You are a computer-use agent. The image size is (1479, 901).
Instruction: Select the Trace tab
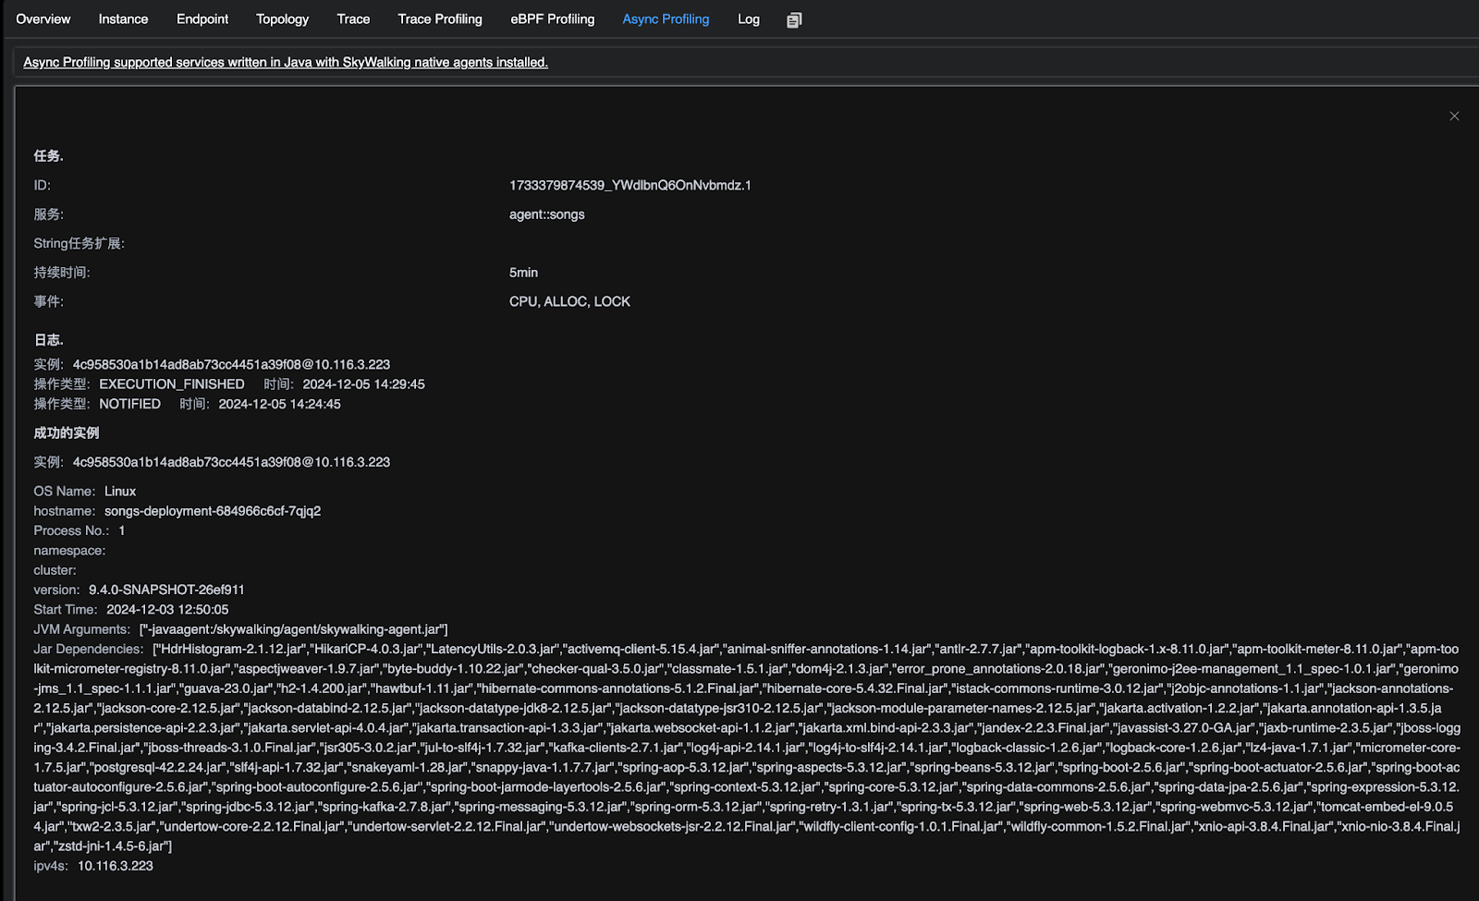click(x=353, y=19)
